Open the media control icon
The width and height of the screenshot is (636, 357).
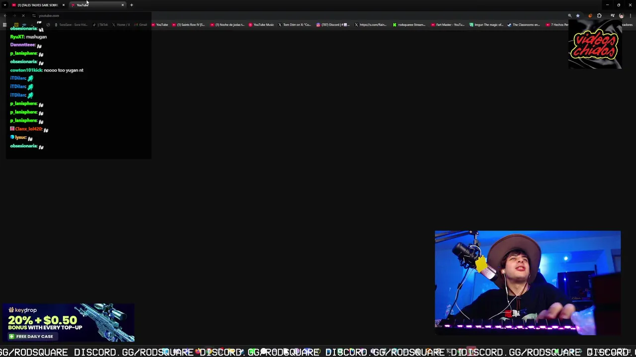612,15
